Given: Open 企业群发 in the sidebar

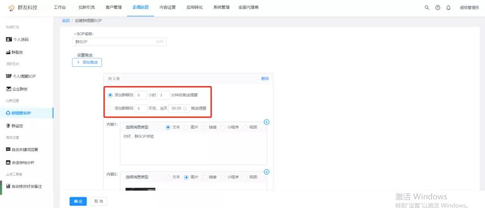Looking at the screenshot, I should 20,89.
